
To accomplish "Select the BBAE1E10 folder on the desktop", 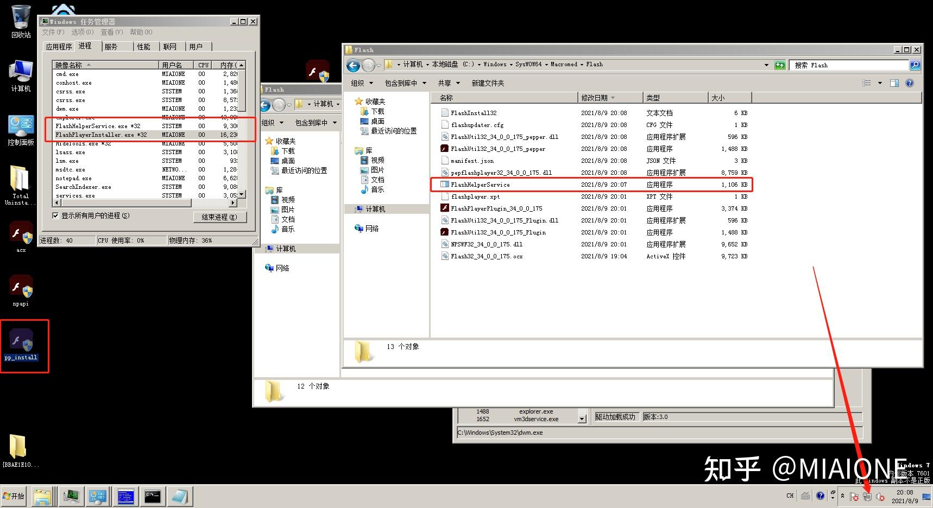I will click(x=21, y=450).
